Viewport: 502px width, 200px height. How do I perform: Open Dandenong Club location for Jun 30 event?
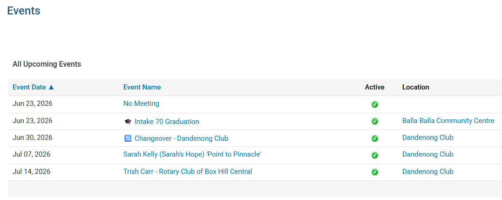[x=427, y=138]
